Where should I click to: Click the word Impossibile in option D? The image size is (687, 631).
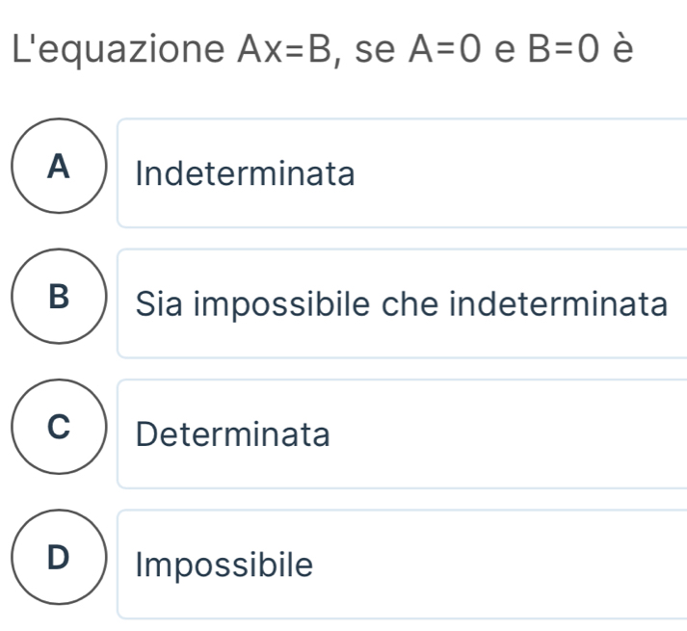click(225, 565)
